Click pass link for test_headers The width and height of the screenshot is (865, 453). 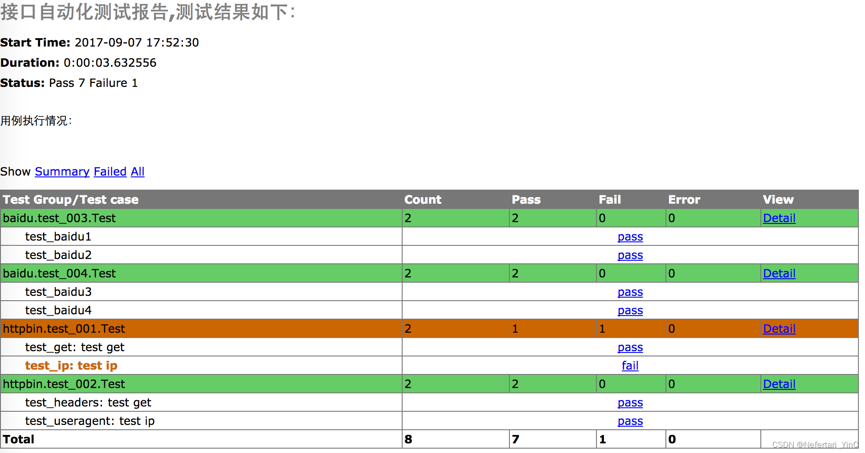tap(630, 403)
